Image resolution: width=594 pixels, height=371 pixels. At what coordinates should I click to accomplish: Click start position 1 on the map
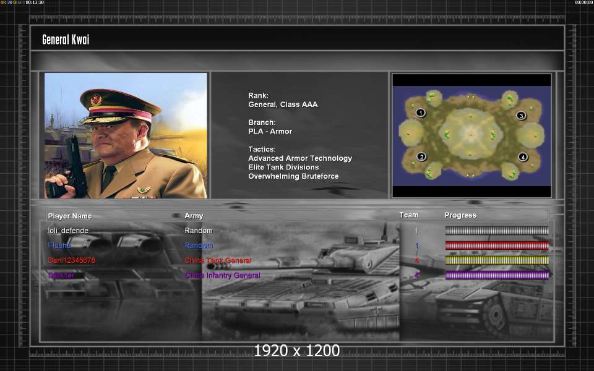click(x=421, y=113)
